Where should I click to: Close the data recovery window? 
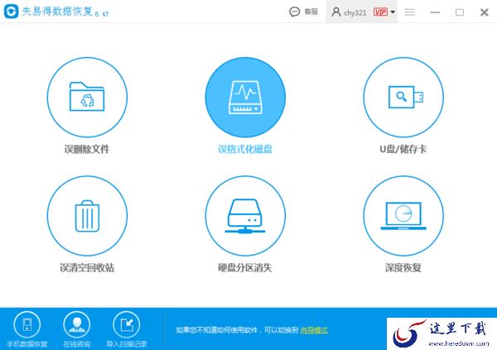tap(484, 12)
